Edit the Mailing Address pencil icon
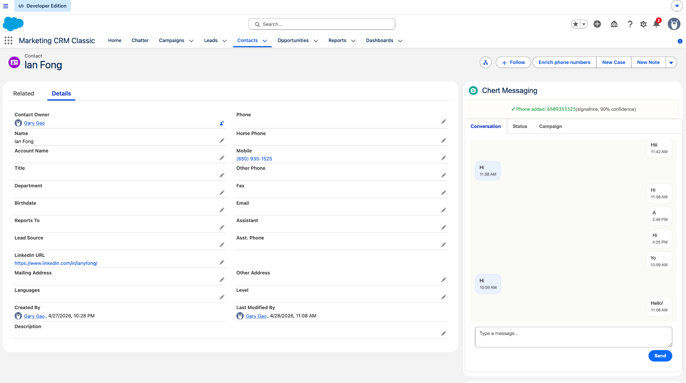The image size is (686, 383). pos(222,280)
